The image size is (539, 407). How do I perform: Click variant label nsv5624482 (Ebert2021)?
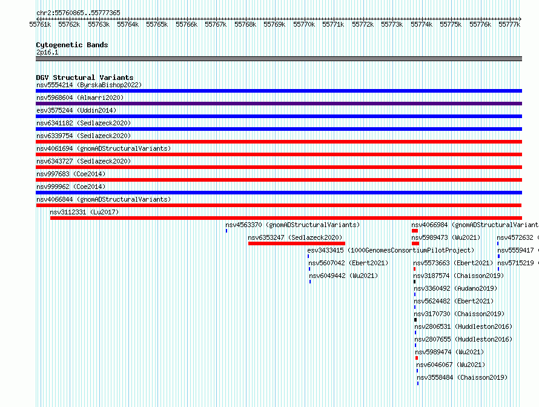pyautogui.click(x=454, y=301)
